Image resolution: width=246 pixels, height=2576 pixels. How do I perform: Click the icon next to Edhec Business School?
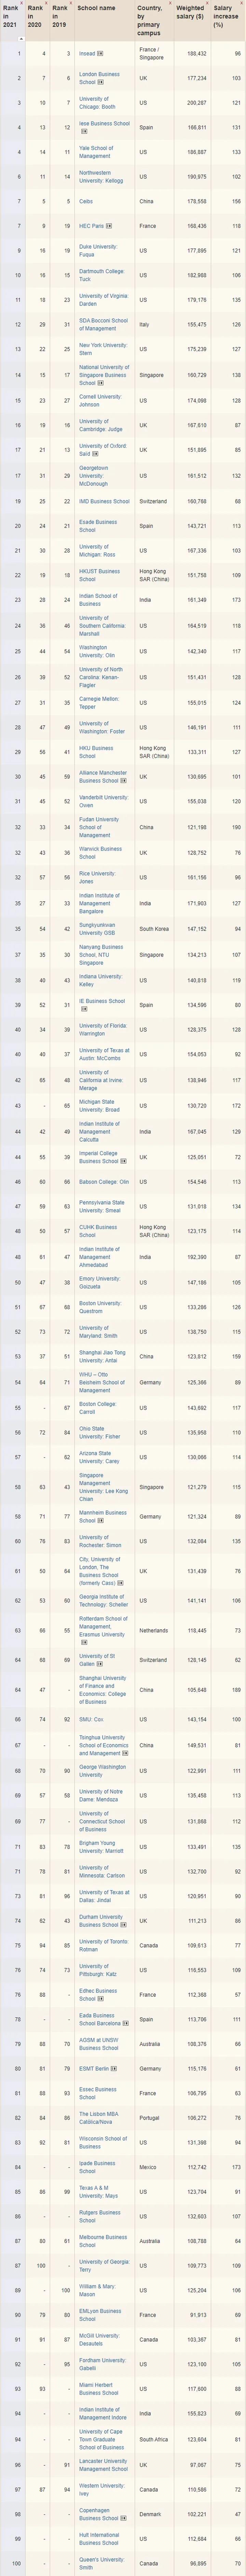click(100, 1998)
